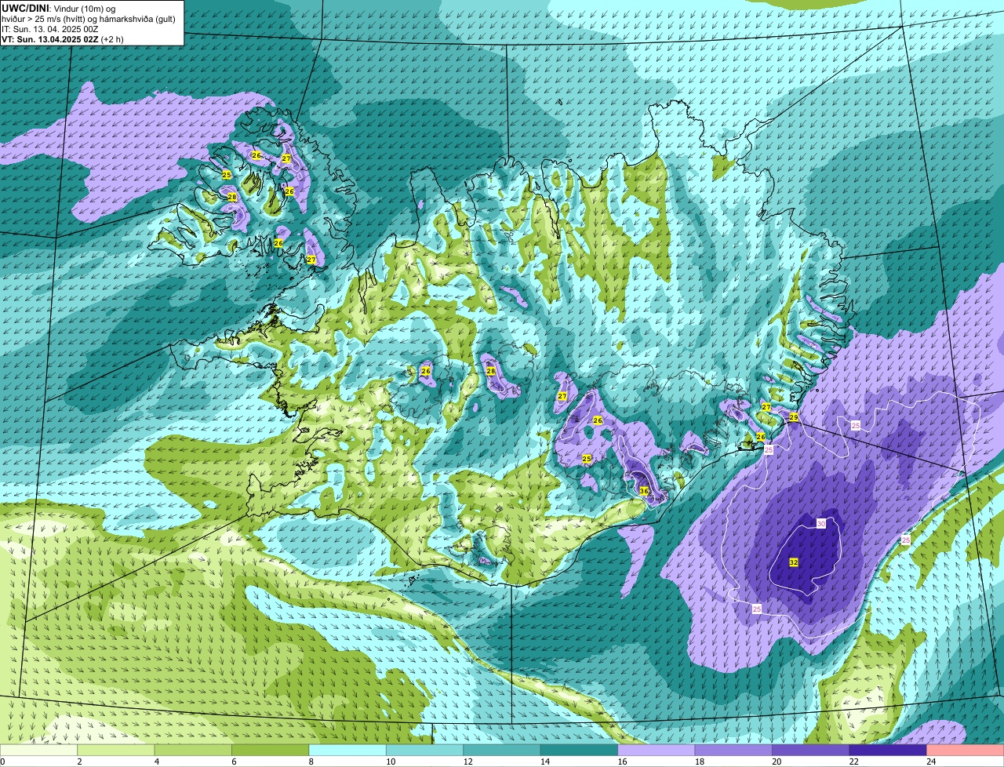Click the 0–2 m/s palest legend color

coord(39,750)
